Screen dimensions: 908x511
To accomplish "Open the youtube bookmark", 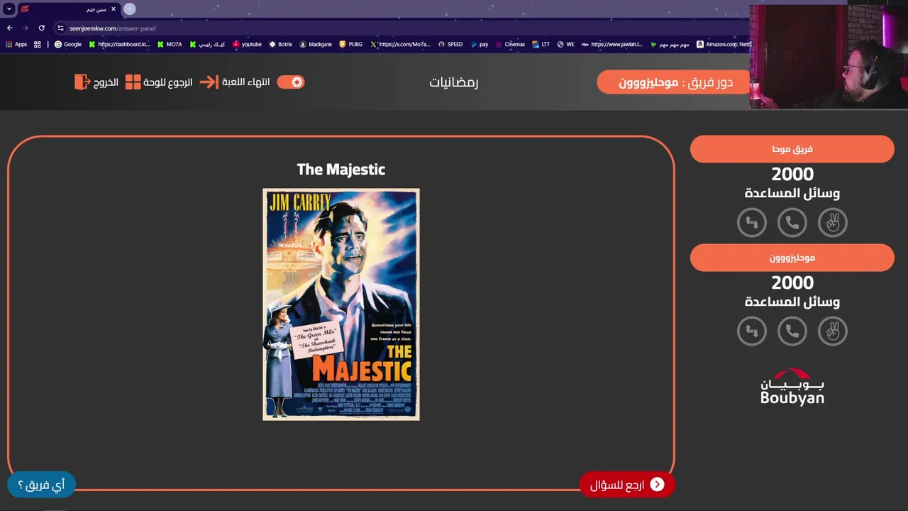I will (x=247, y=44).
